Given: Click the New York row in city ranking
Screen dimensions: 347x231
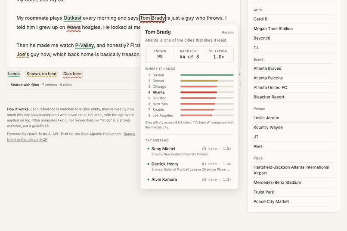Looking at the screenshot, I should click(x=189, y=104).
